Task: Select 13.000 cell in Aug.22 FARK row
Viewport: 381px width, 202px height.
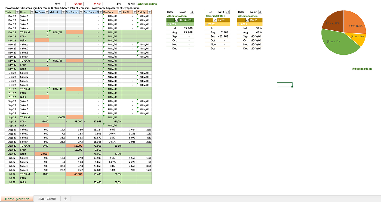Action: [x=74, y=150]
